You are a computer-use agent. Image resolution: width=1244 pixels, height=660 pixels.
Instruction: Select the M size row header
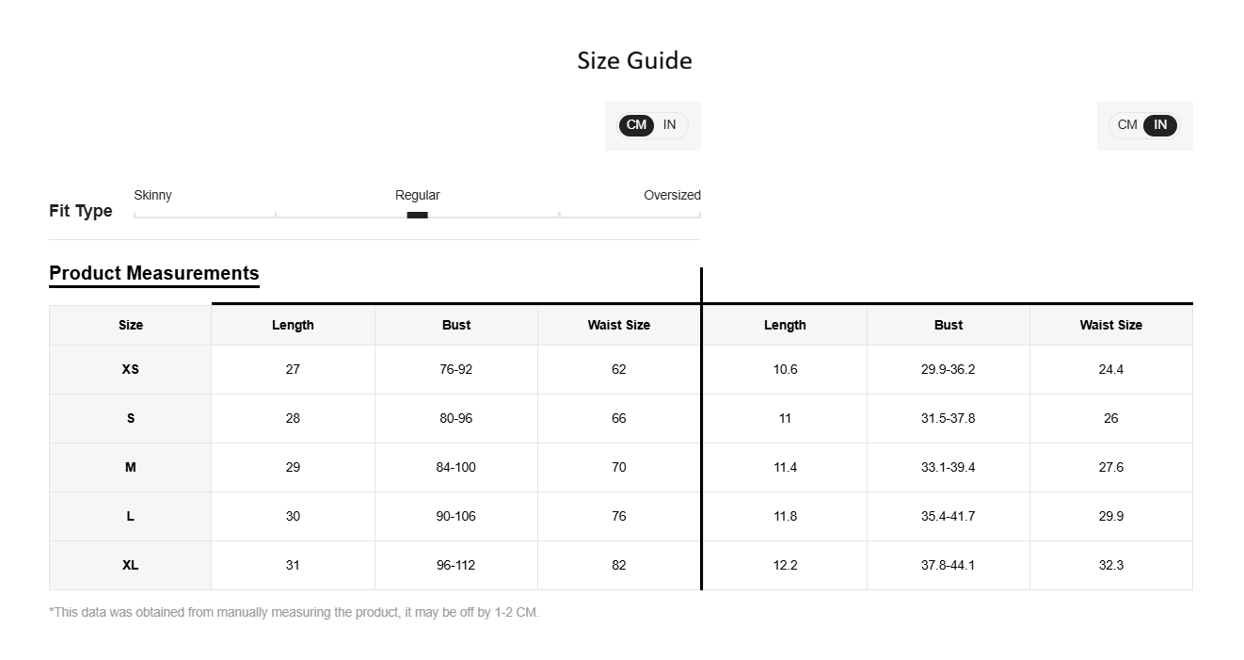[x=131, y=467]
